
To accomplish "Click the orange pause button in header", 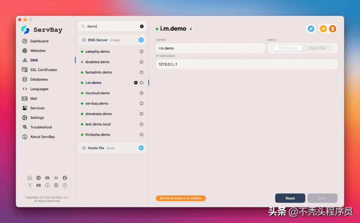I will [x=323, y=29].
